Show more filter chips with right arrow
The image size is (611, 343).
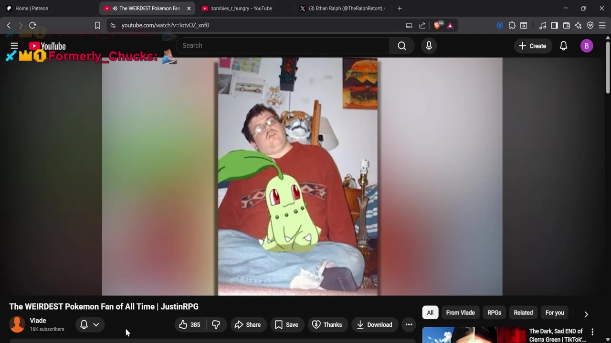(x=586, y=314)
